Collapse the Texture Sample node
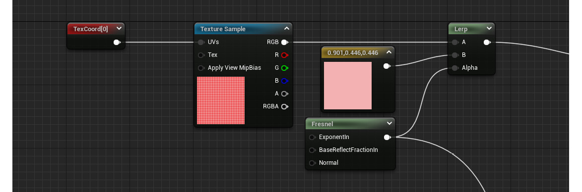The width and height of the screenshot is (582, 192). pos(287,29)
